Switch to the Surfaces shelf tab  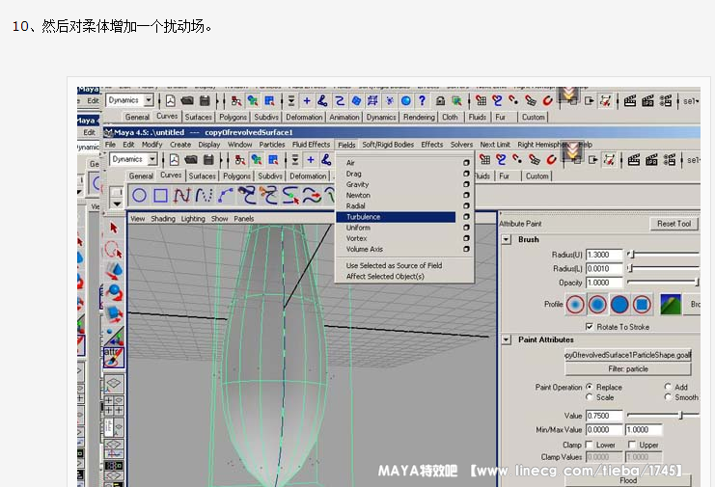click(202, 176)
